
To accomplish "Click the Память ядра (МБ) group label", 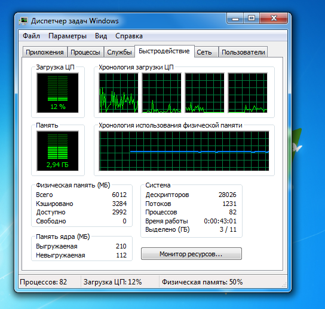I will click(63, 237).
